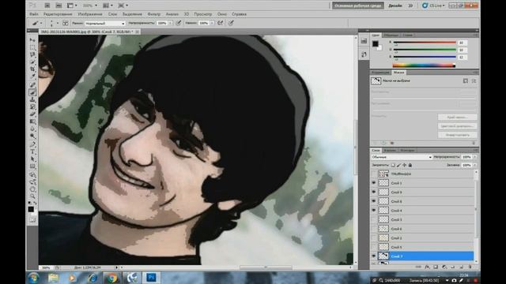The height and width of the screenshot is (284, 506).
Task: Open Arrange Documents dropdown
Action: pyautogui.click(x=108, y=6)
